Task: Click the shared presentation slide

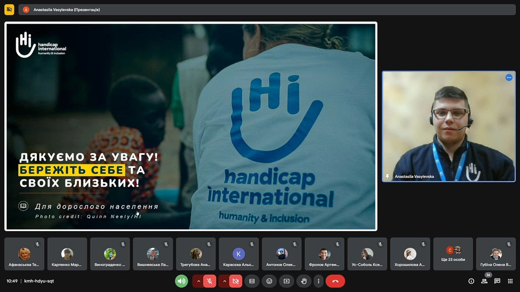Action: coord(191,126)
